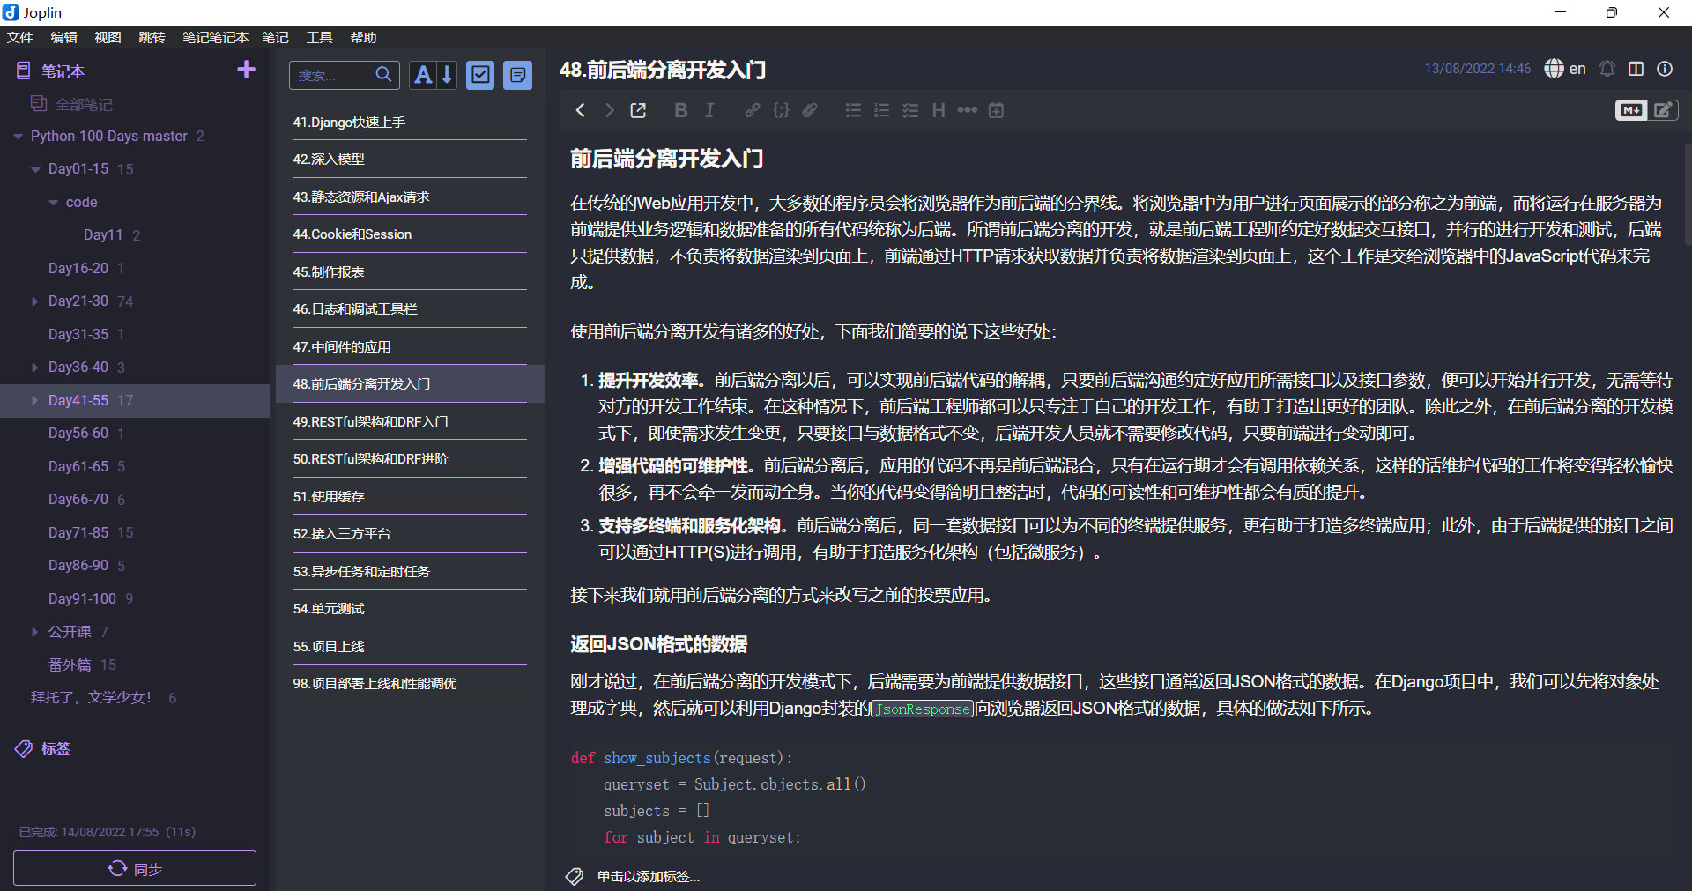Open the 帮助 menu
The width and height of the screenshot is (1692, 891).
(363, 37)
